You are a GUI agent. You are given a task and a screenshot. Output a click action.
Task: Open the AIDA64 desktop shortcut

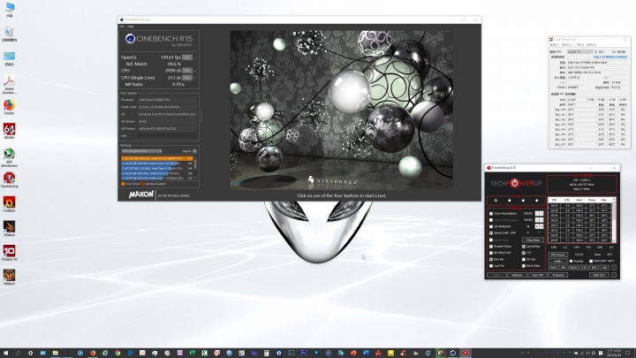click(9, 130)
